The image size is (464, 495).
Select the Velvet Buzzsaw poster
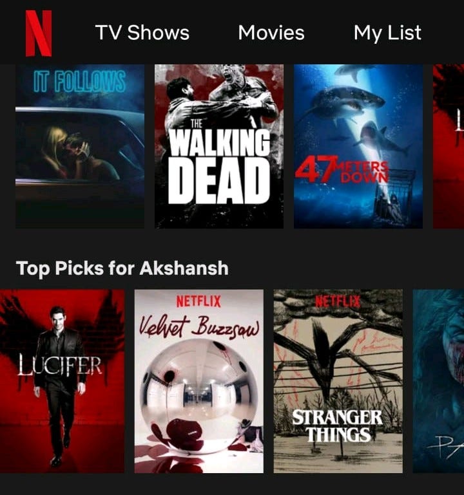pyautogui.click(x=199, y=381)
